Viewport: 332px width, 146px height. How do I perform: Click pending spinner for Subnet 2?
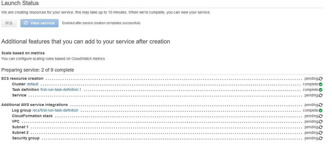point(321,133)
